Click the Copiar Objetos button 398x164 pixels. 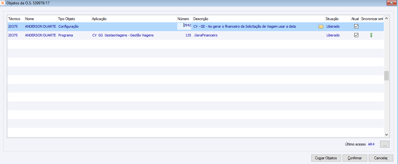[326, 158]
